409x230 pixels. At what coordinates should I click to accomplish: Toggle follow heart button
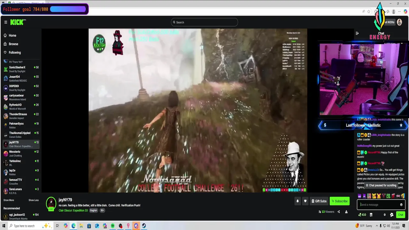point(305,201)
